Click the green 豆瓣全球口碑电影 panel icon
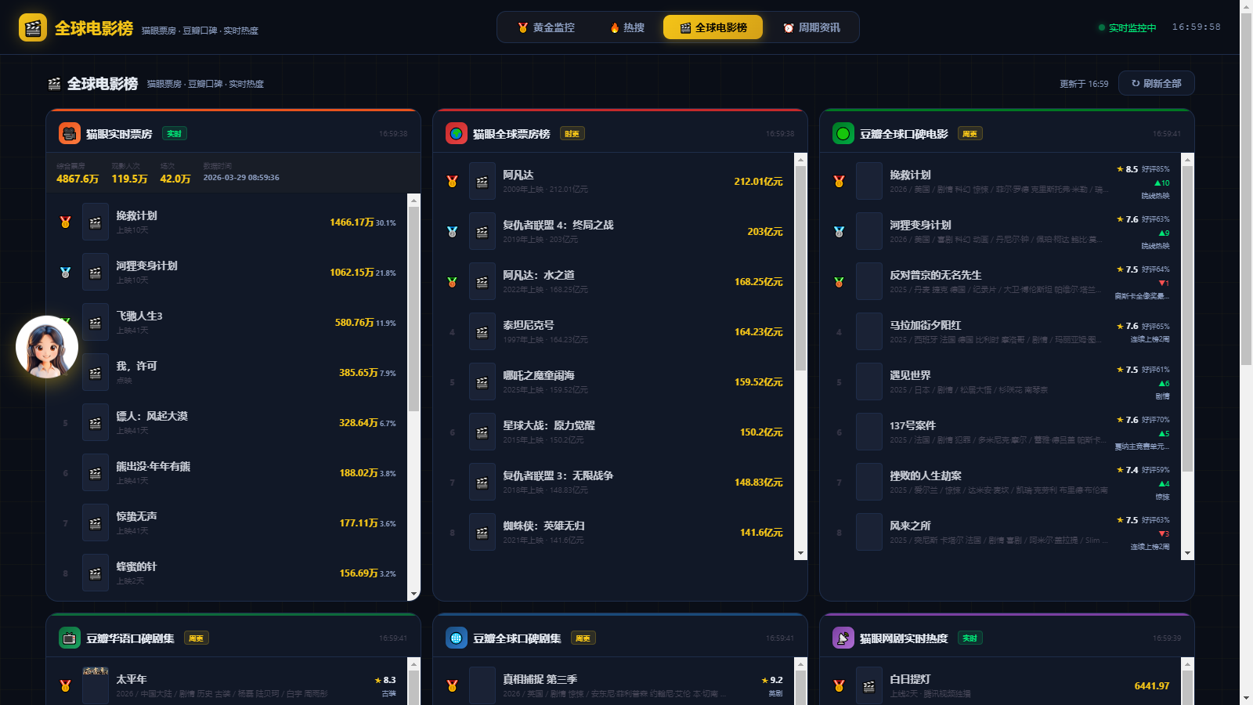Screen dimensions: 1253x705 coord(843,134)
